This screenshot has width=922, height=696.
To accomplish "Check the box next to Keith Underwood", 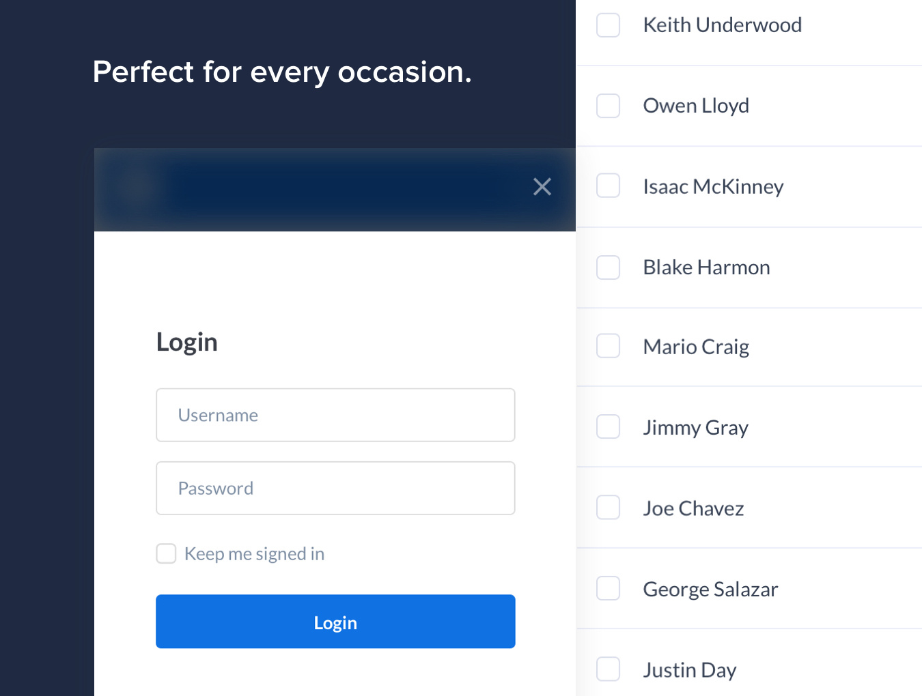I will tap(608, 25).
